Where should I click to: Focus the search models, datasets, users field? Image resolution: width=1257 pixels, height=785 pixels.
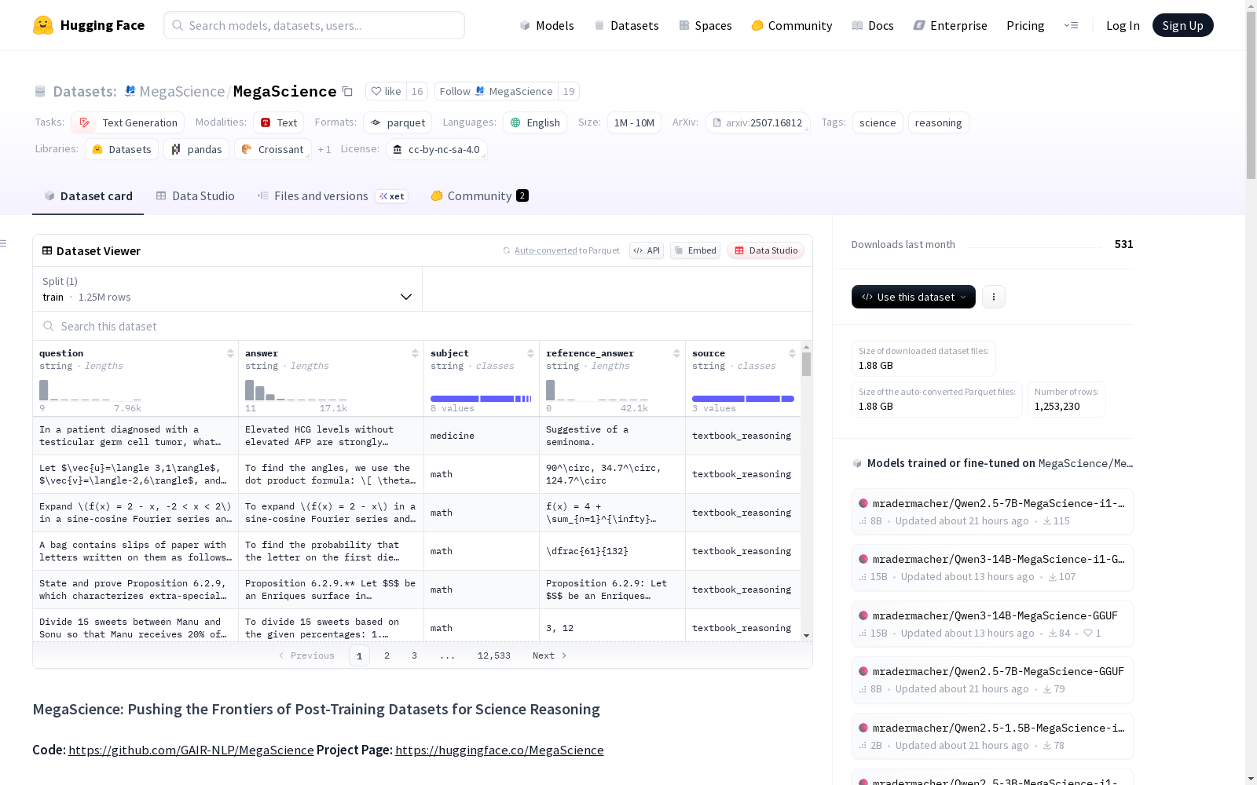314,25
